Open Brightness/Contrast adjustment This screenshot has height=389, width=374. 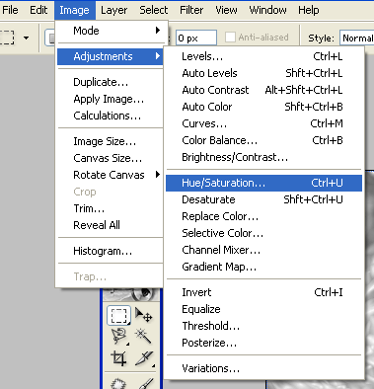[263, 157]
